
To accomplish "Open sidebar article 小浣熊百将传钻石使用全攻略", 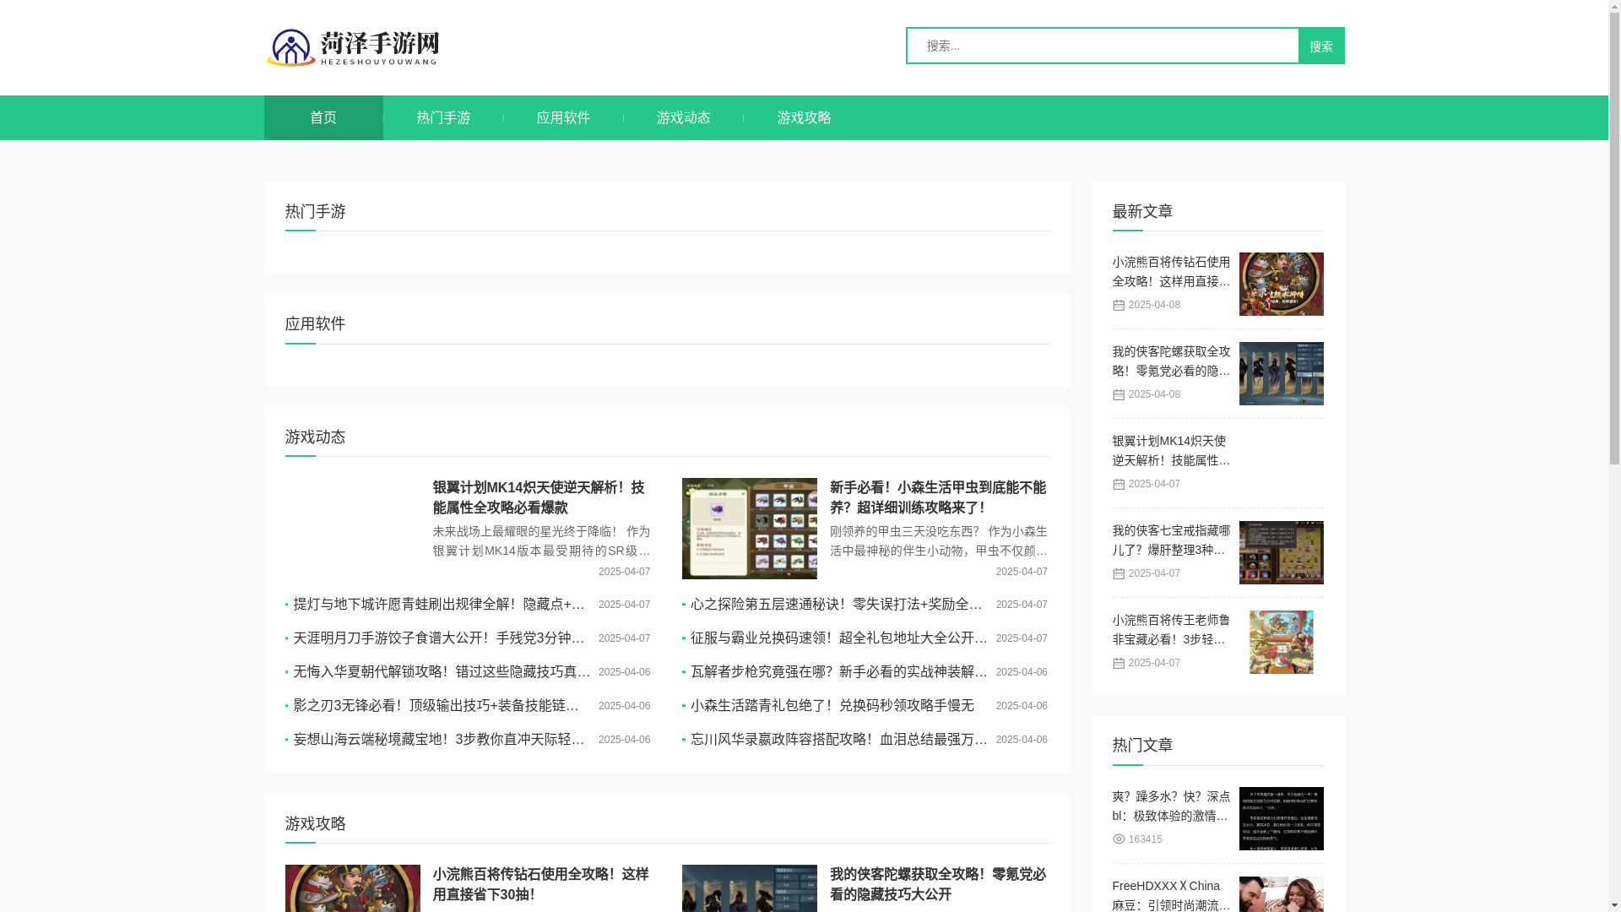I will pos(1171,271).
